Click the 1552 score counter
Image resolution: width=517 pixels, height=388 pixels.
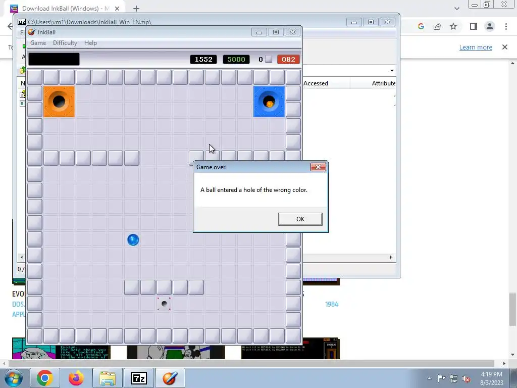(203, 60)
